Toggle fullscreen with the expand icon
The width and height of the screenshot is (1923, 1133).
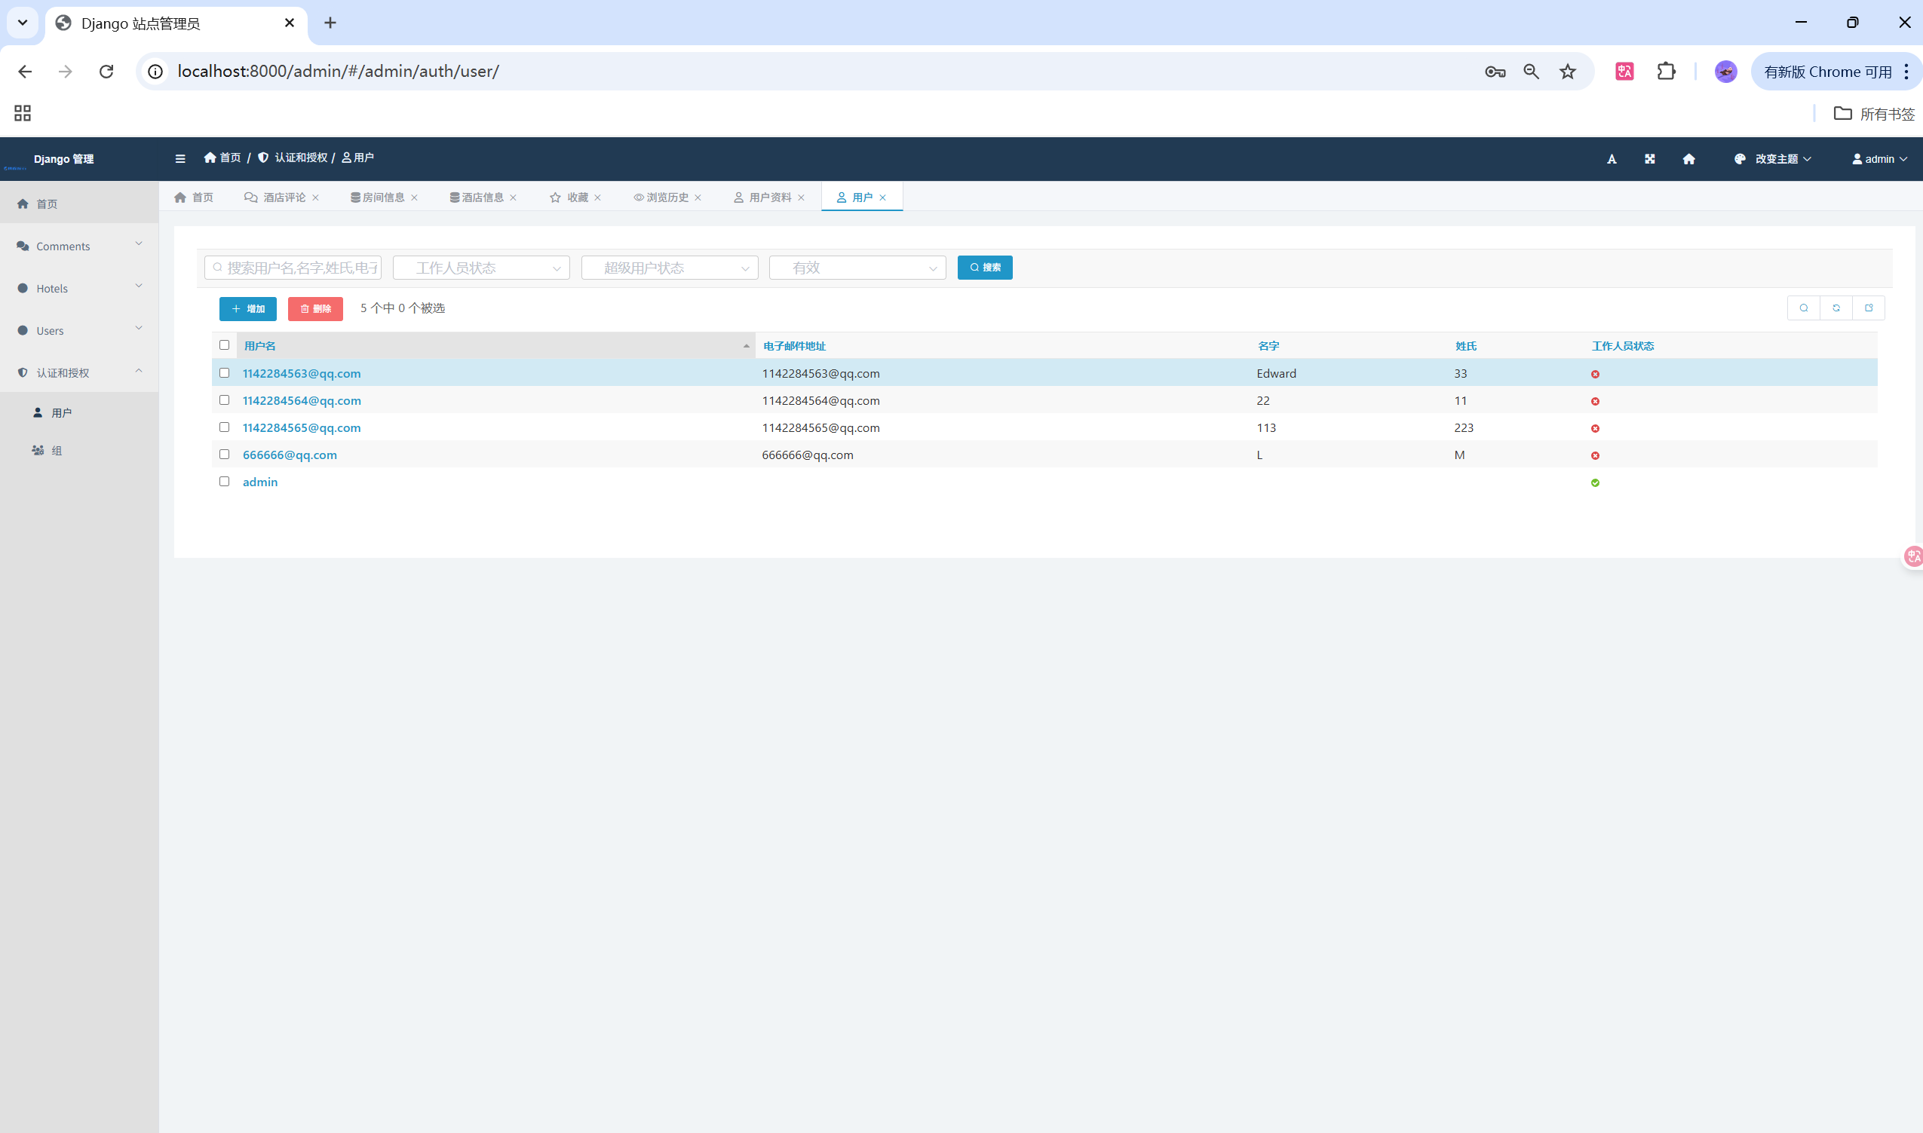(1649, 159)
